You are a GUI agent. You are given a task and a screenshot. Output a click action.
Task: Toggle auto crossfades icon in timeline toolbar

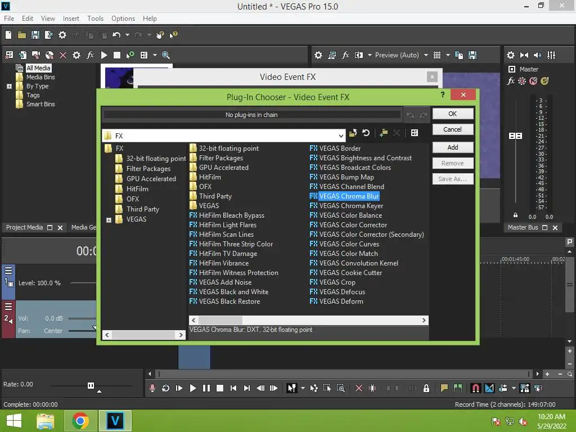click(x=489, y=388)
